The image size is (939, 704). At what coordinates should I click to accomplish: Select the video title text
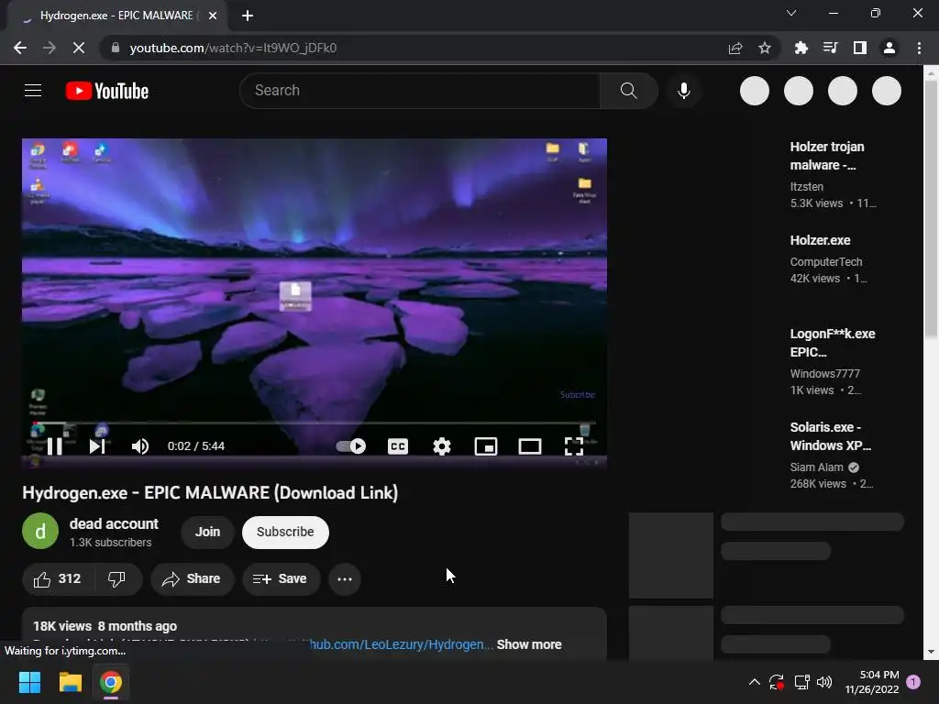pyautogui.click(x=210, y=492)
